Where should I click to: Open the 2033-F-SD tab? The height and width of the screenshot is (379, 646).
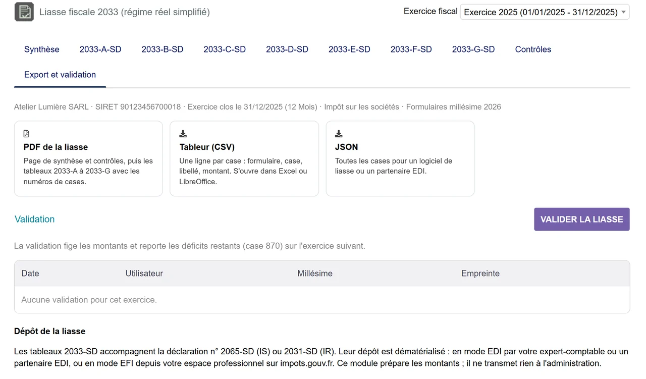coord(411,49)
